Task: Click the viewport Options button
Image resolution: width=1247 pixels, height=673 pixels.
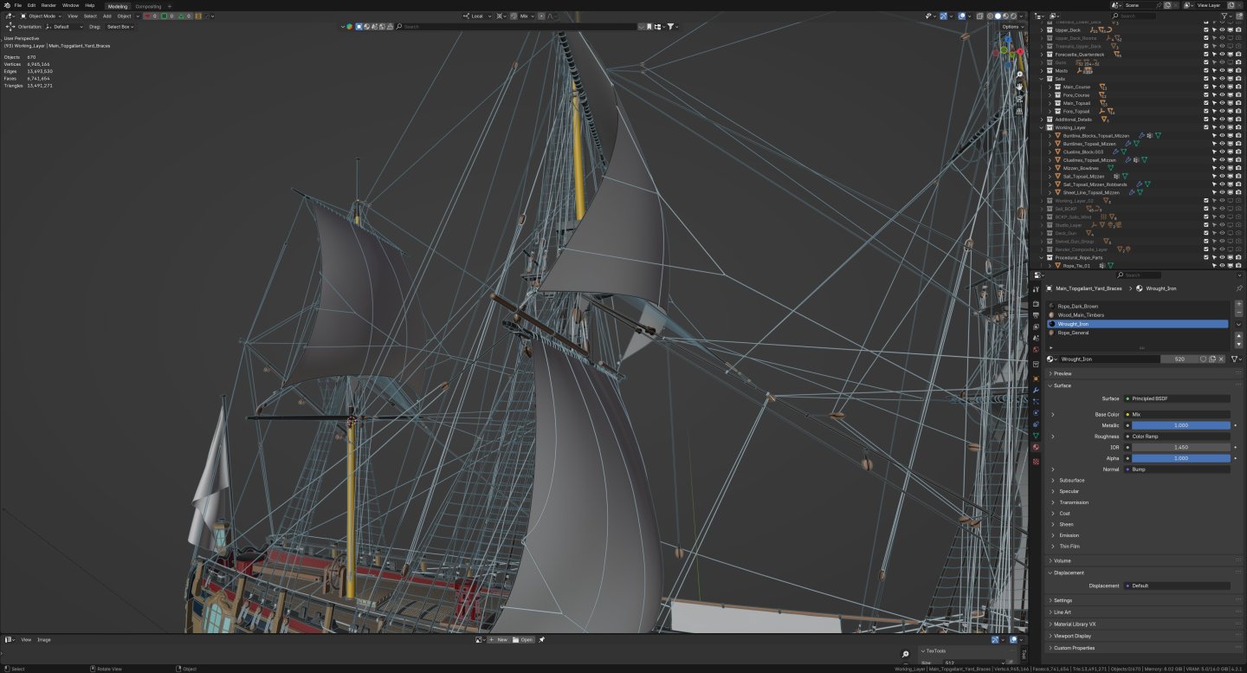Action: (x=1012, y=26)
